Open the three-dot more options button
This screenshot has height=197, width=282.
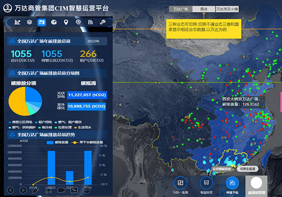pyautogui.click(x=87, y=190)
